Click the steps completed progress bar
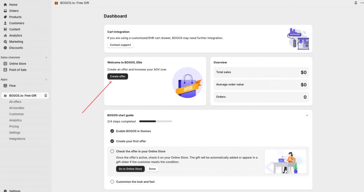Image resolution: width=364 pixels, height=192 pixels. point(156,121)
